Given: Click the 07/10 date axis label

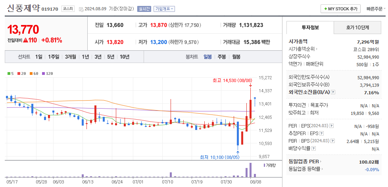Looking at the screenshot, I should click(167, 182).
